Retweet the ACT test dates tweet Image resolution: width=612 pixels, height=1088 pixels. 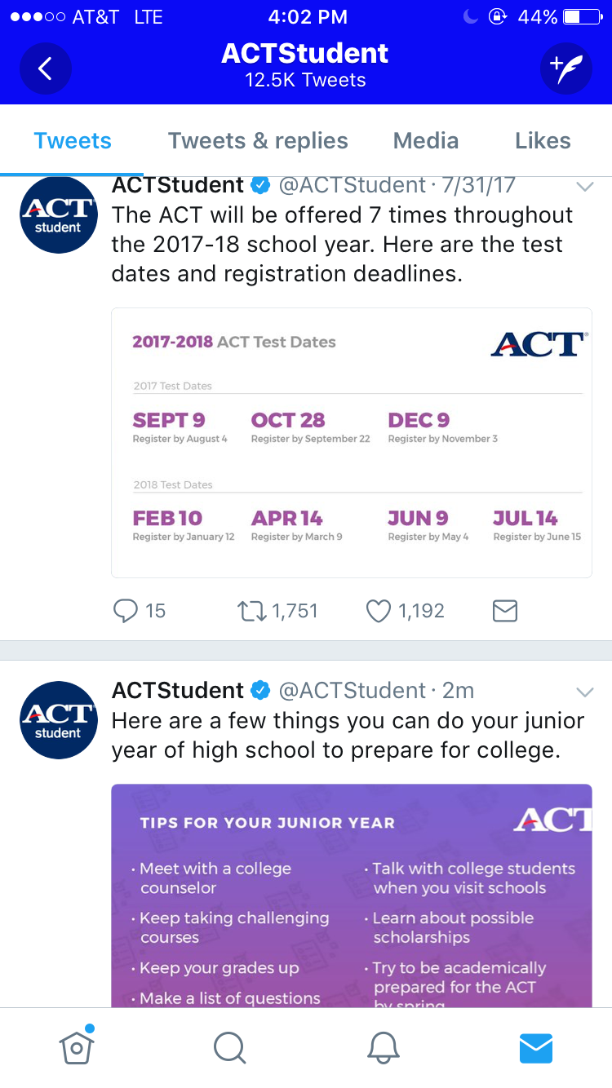(252, 611)
